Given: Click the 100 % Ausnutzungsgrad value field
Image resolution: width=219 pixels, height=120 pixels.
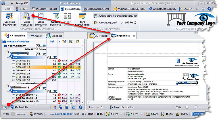Looking at the screenshot, I should point(129,22).
